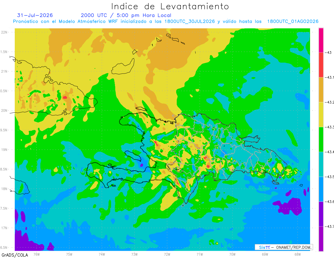Click the 22N latitude label
Screen dimensions: 334x258
pyautogui.click(x=5, y=32)
